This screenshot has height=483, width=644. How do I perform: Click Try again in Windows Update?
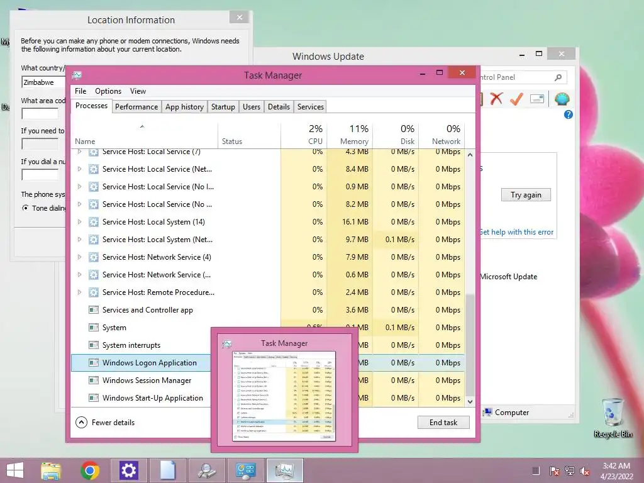click(526, 195)
